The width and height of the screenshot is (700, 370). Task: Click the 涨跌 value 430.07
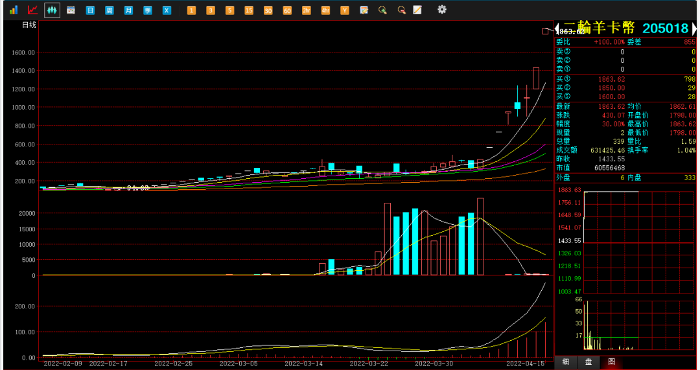pos(614,115)
